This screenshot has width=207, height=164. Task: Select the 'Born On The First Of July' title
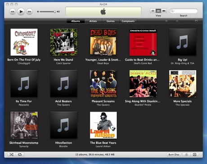(x=24, y=60)
